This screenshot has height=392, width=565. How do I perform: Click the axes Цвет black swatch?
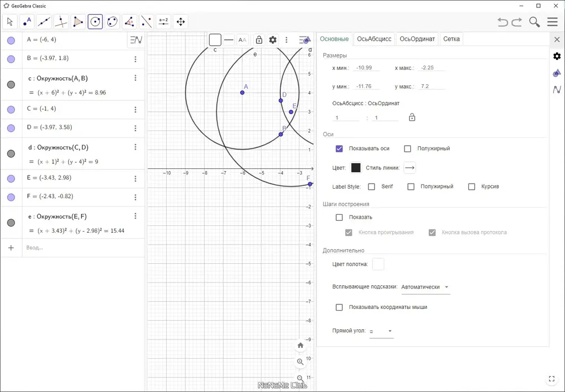(355, 168)
